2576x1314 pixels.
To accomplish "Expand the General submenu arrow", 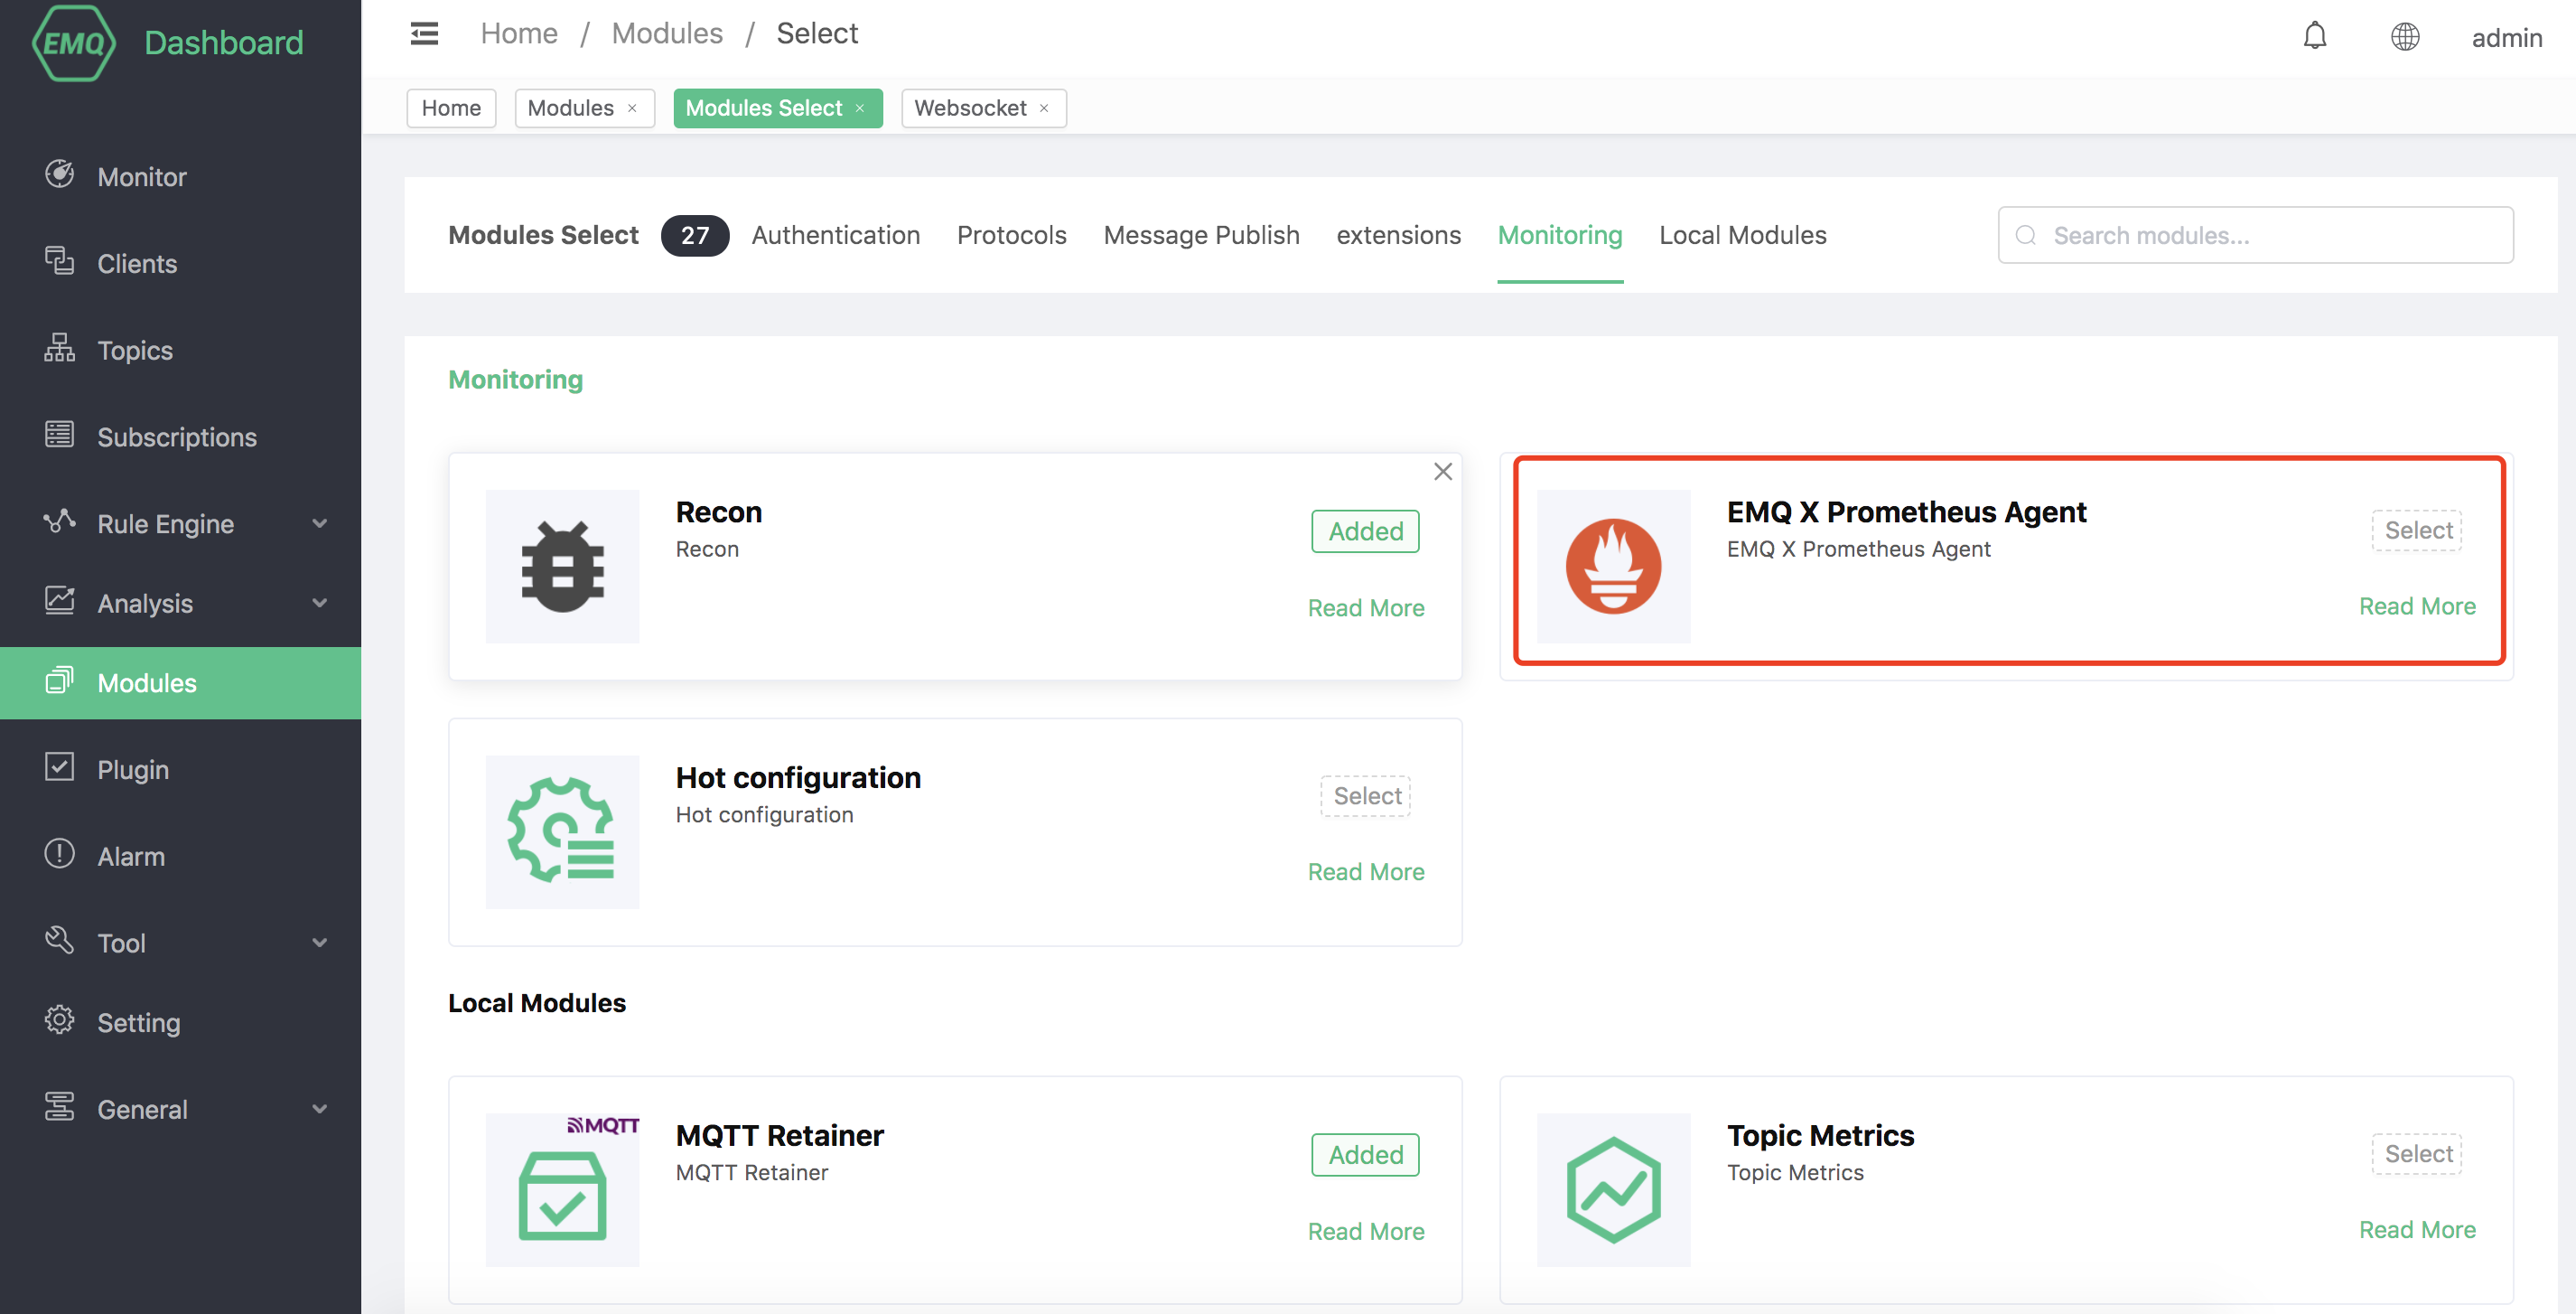I will (x=320, y=1109).
